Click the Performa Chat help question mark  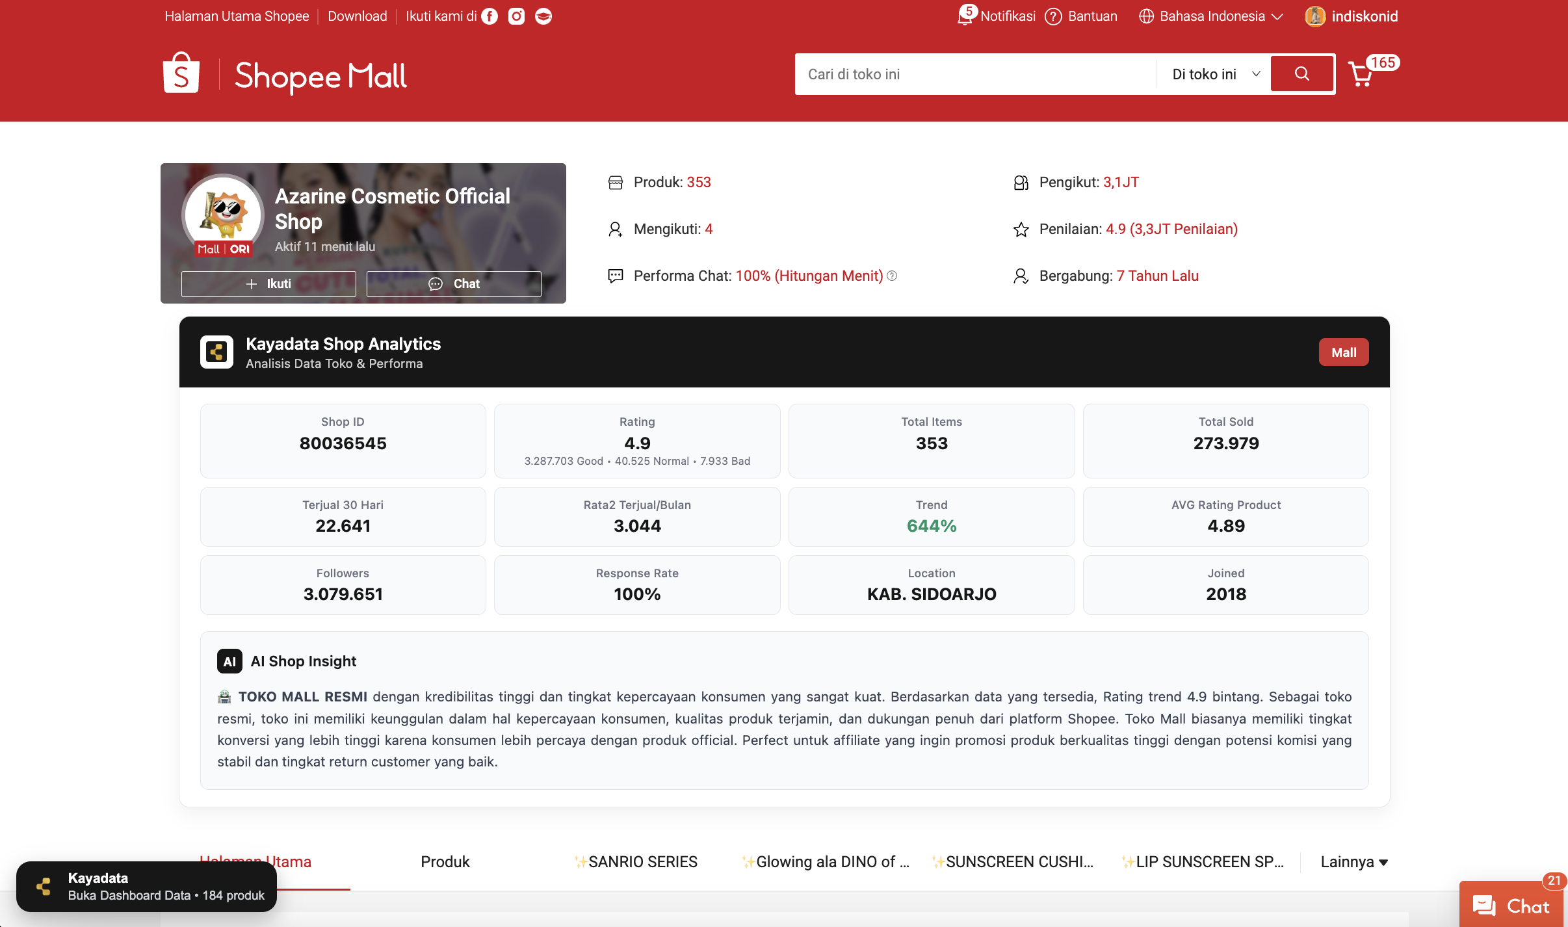click(x=893, y=276)
